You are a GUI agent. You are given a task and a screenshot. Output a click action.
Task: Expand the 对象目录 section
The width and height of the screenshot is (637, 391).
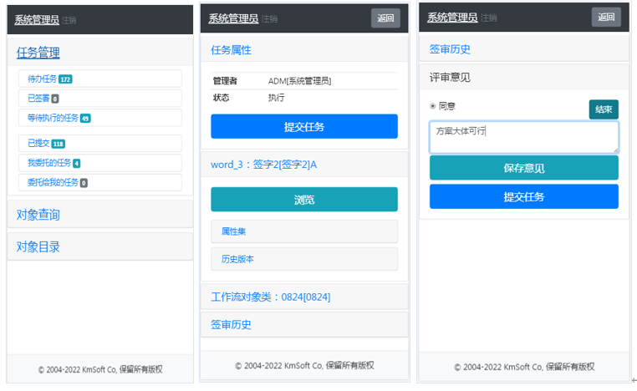[38, 246]
